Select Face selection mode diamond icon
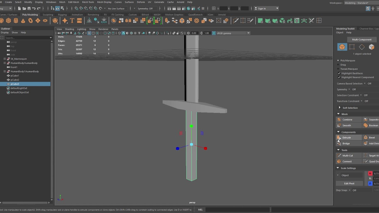379x213 pixels. pyautogui.click(x=362, y=47)
